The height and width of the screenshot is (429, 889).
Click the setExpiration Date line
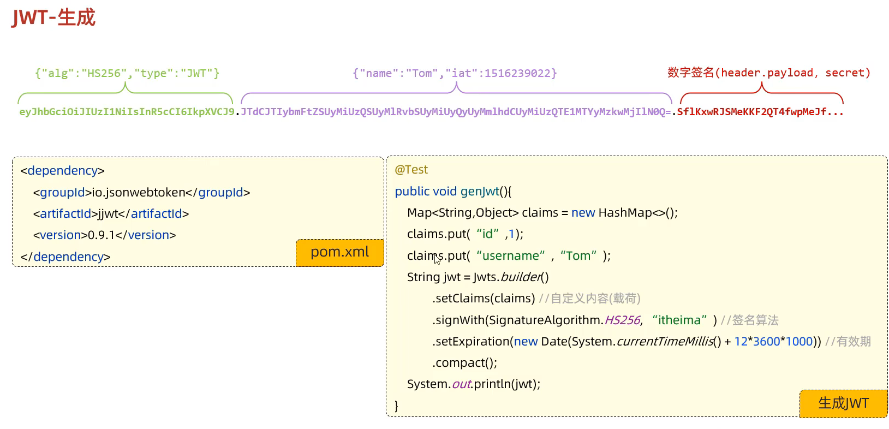pos(627,341)
